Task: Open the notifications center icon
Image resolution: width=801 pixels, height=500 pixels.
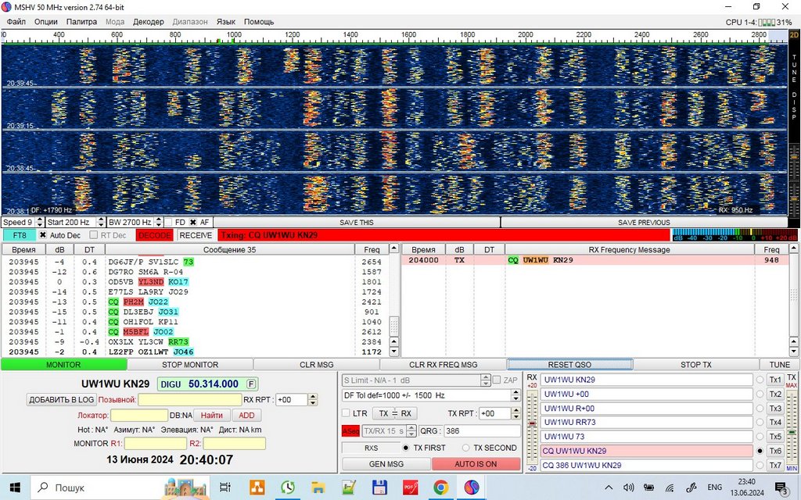Action: click(x=781, y=487)
